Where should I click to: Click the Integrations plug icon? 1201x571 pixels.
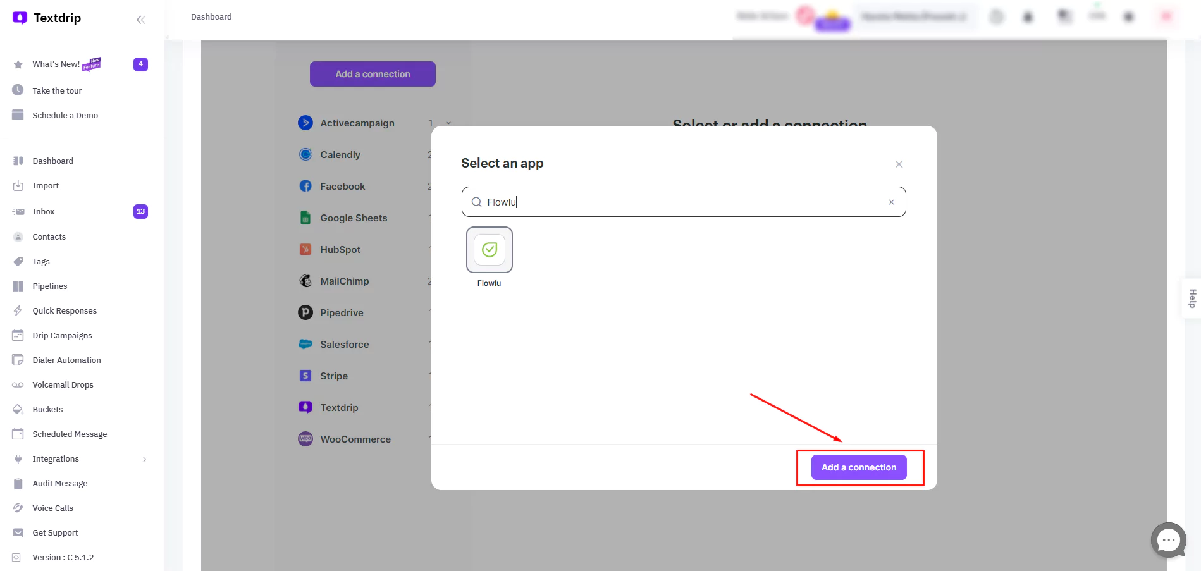click(x=18, y=458)
